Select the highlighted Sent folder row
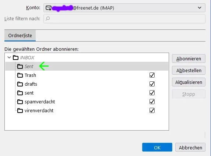 (87, 66)
